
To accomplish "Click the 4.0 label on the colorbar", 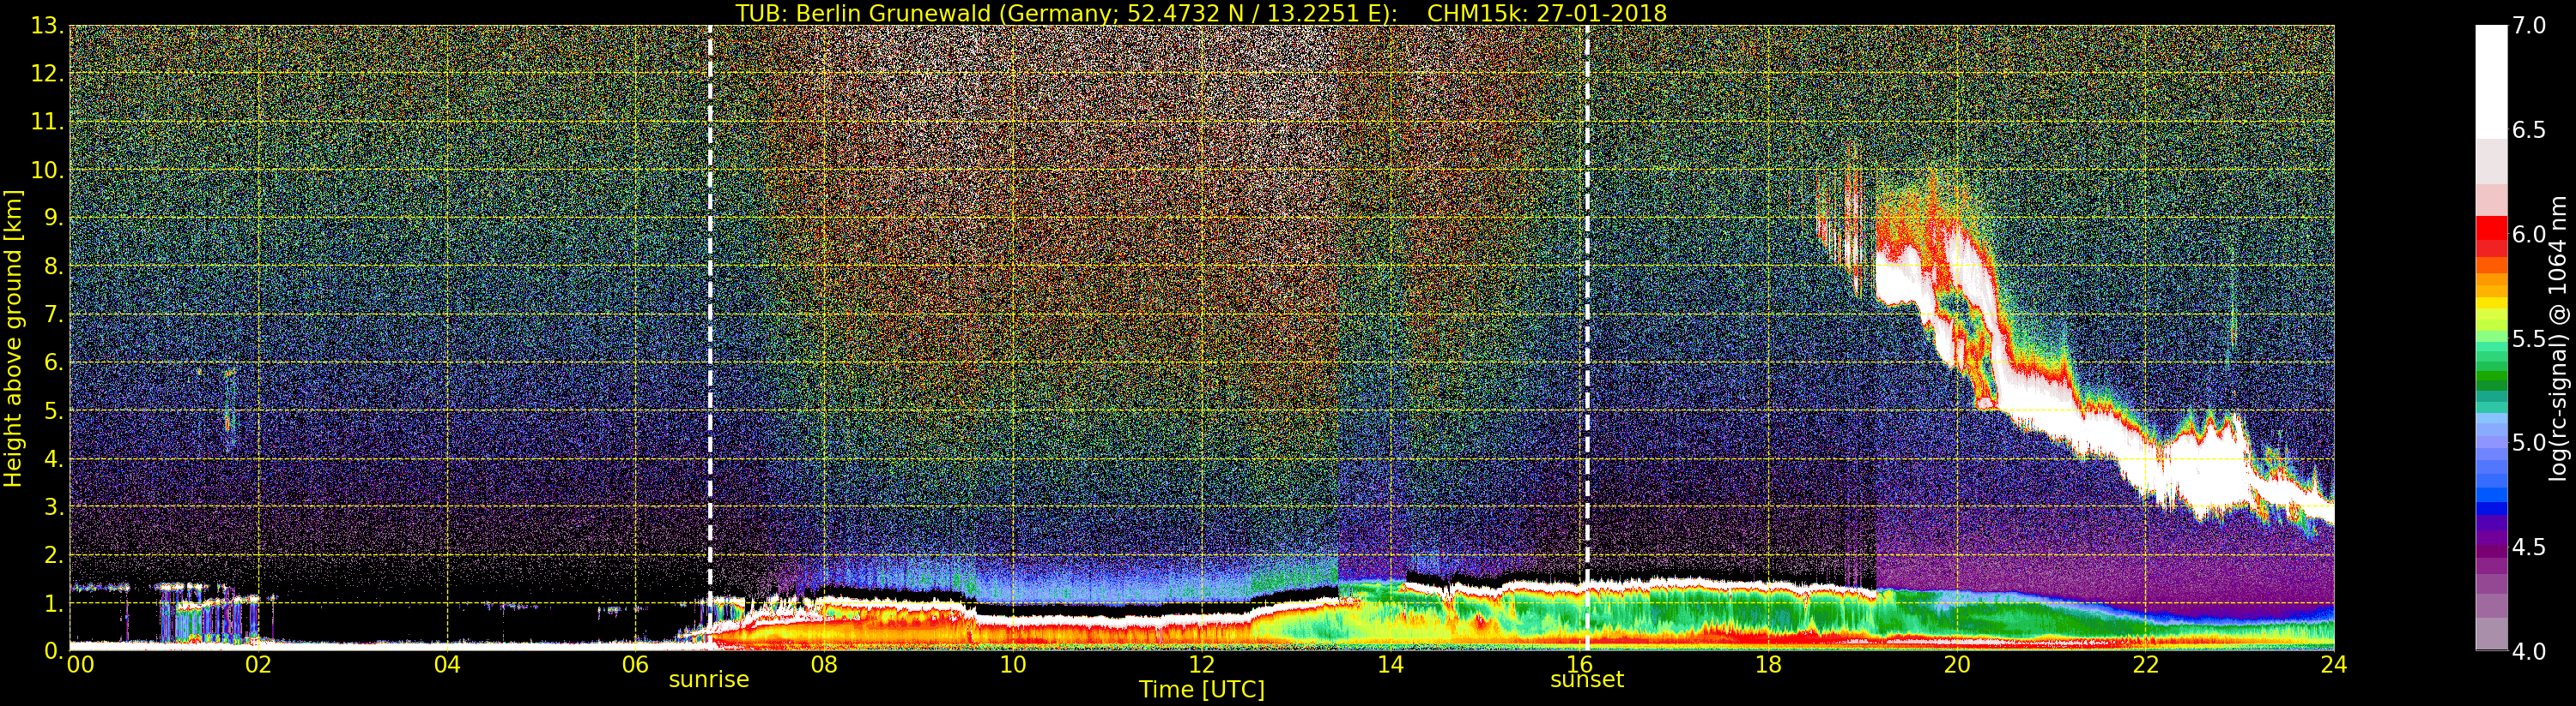I will (x=2528, y=651).
